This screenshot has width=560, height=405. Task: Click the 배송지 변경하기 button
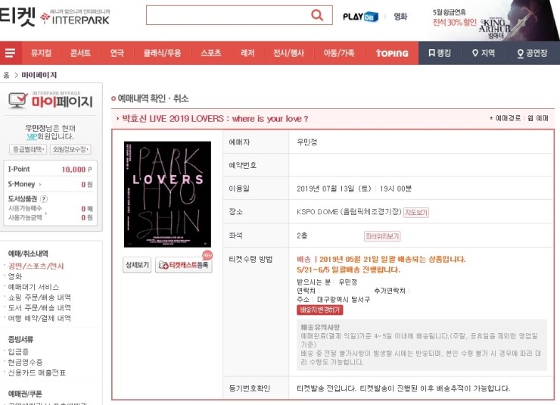click(319, 310)
